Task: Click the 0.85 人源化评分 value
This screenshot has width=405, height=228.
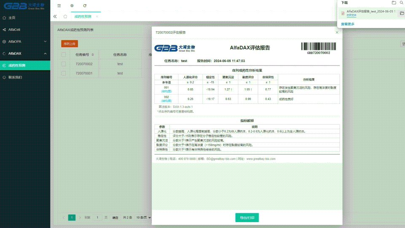Action: coord(190,90)
